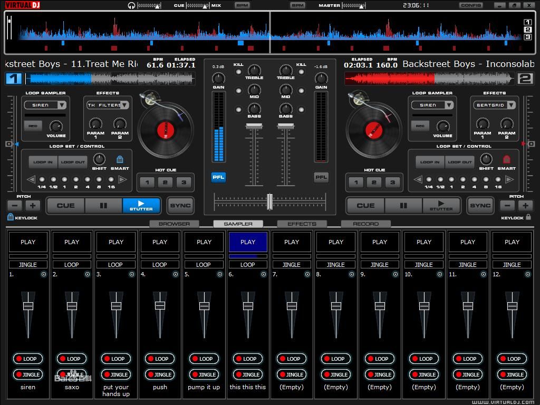The image size is (540, 405).
Task: Click deck 1 gain knob
Action: point(218,78)
